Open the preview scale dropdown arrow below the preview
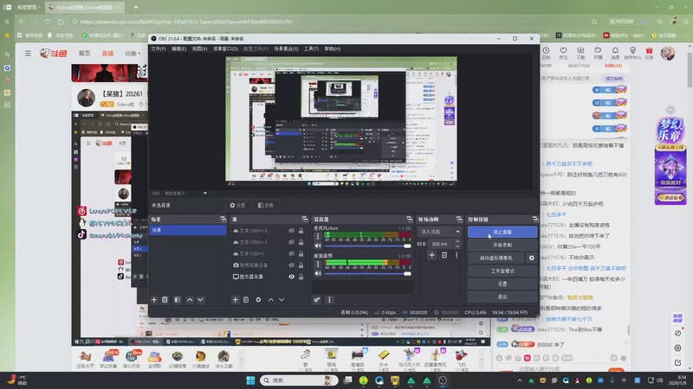 (x=205, y=193)
